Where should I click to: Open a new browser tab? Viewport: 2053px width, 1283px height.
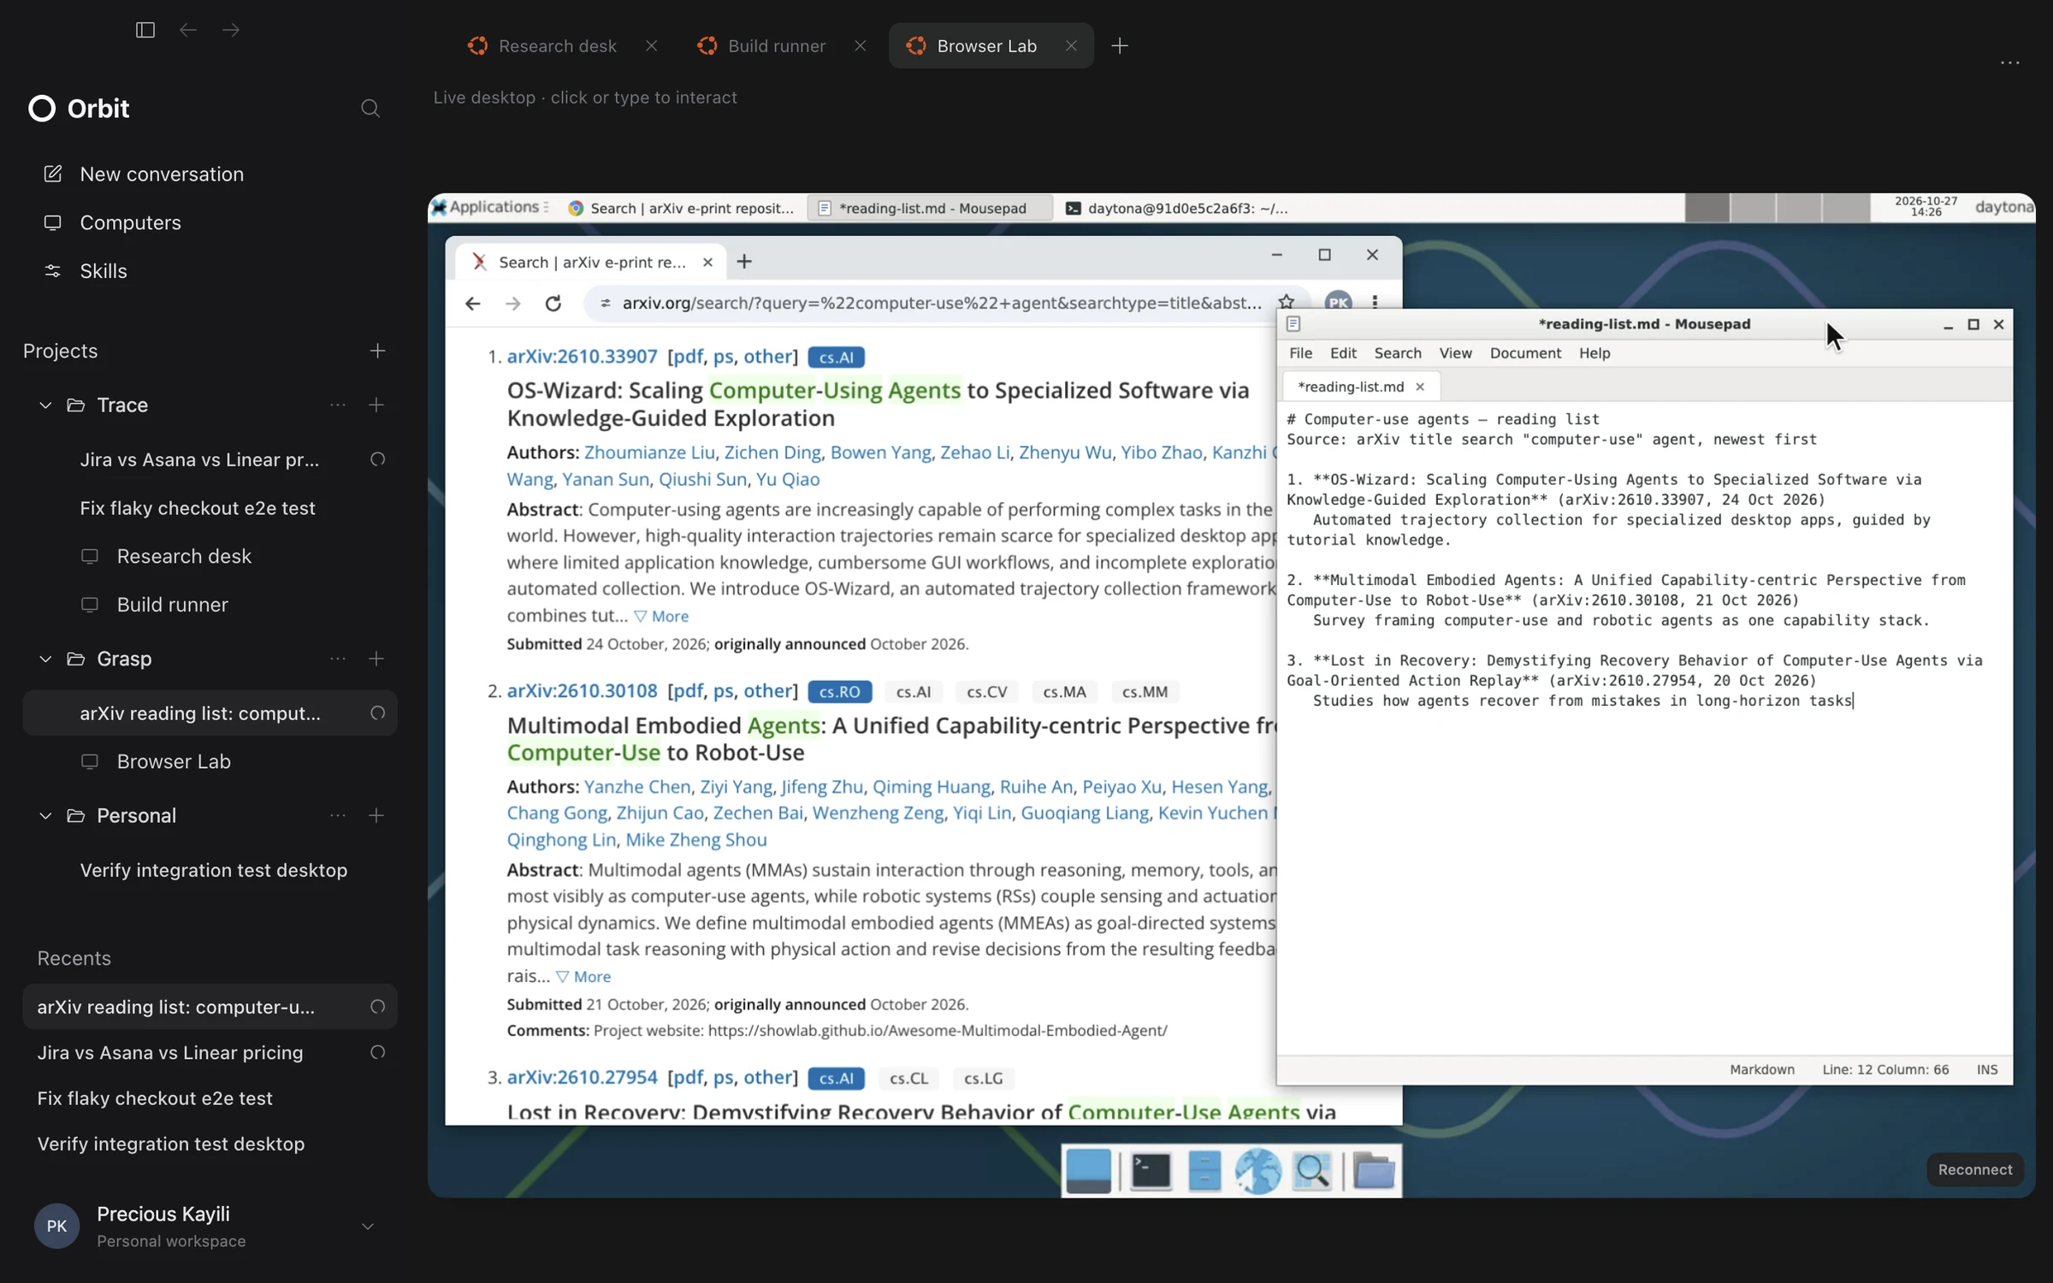click(744, 262)
